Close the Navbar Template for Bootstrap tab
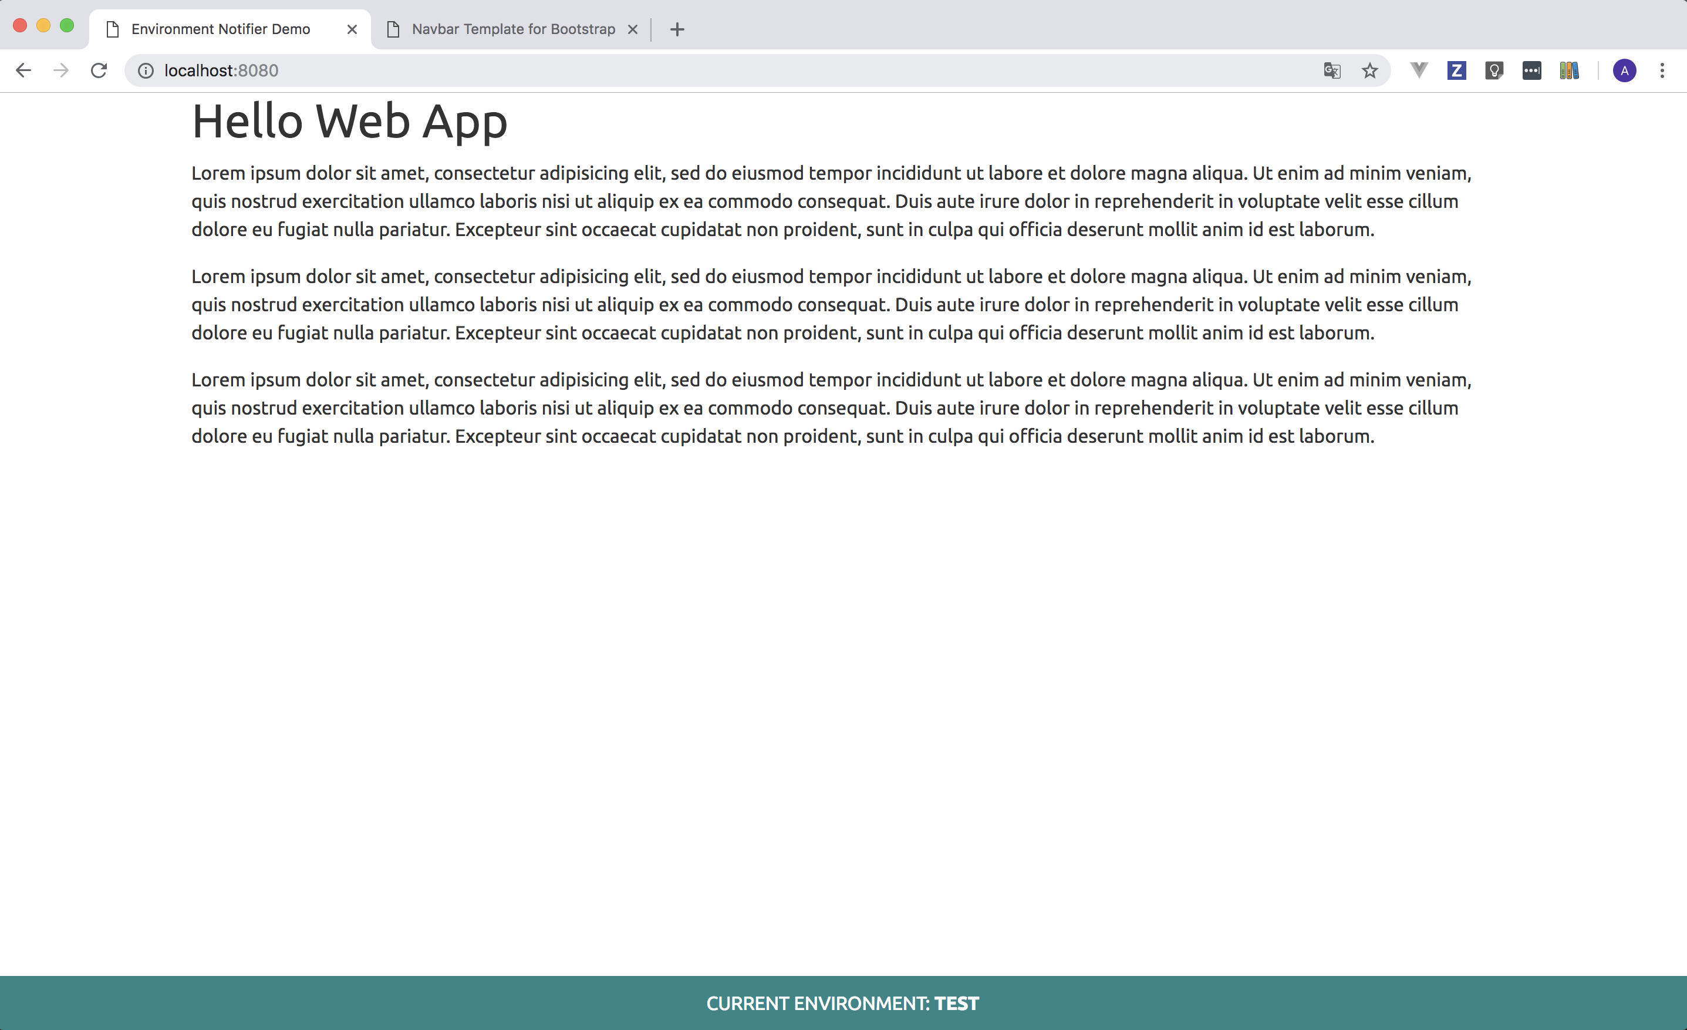 633,29
